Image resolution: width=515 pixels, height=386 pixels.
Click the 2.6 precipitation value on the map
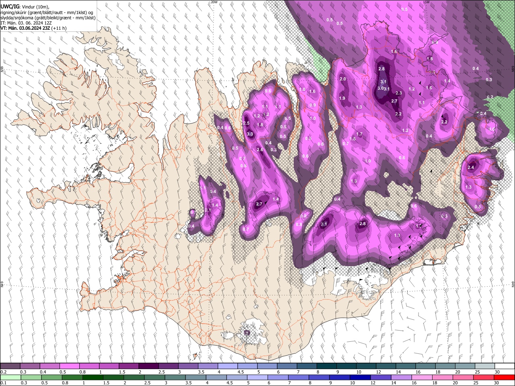pyautogui.click(x=260, y=150)
